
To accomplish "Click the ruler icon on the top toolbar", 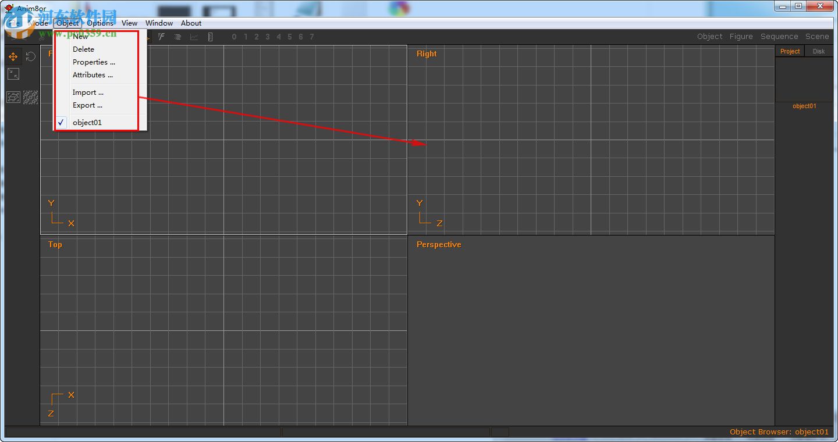I will tap(210, 37).
